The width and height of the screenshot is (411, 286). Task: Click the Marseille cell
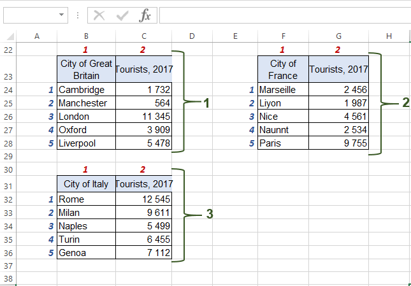pos(283,90)
